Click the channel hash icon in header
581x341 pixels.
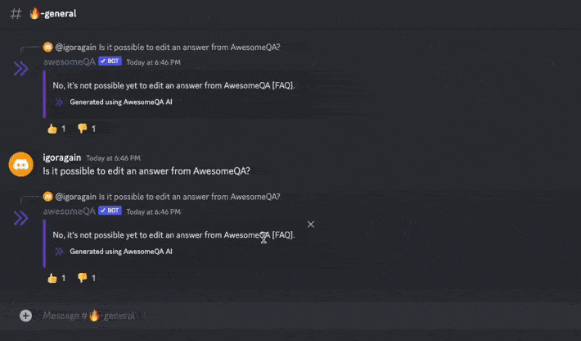pyautogui.click(x=15, y=15)
